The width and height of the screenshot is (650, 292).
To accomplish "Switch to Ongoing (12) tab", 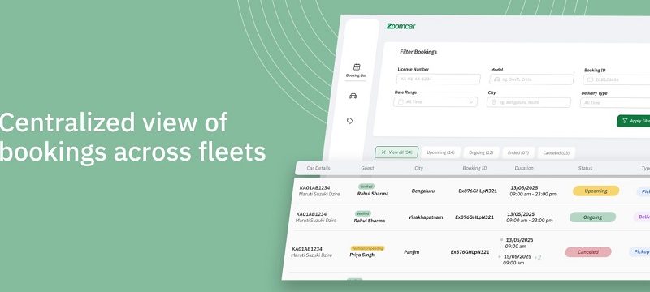I will tap(481, 152).
